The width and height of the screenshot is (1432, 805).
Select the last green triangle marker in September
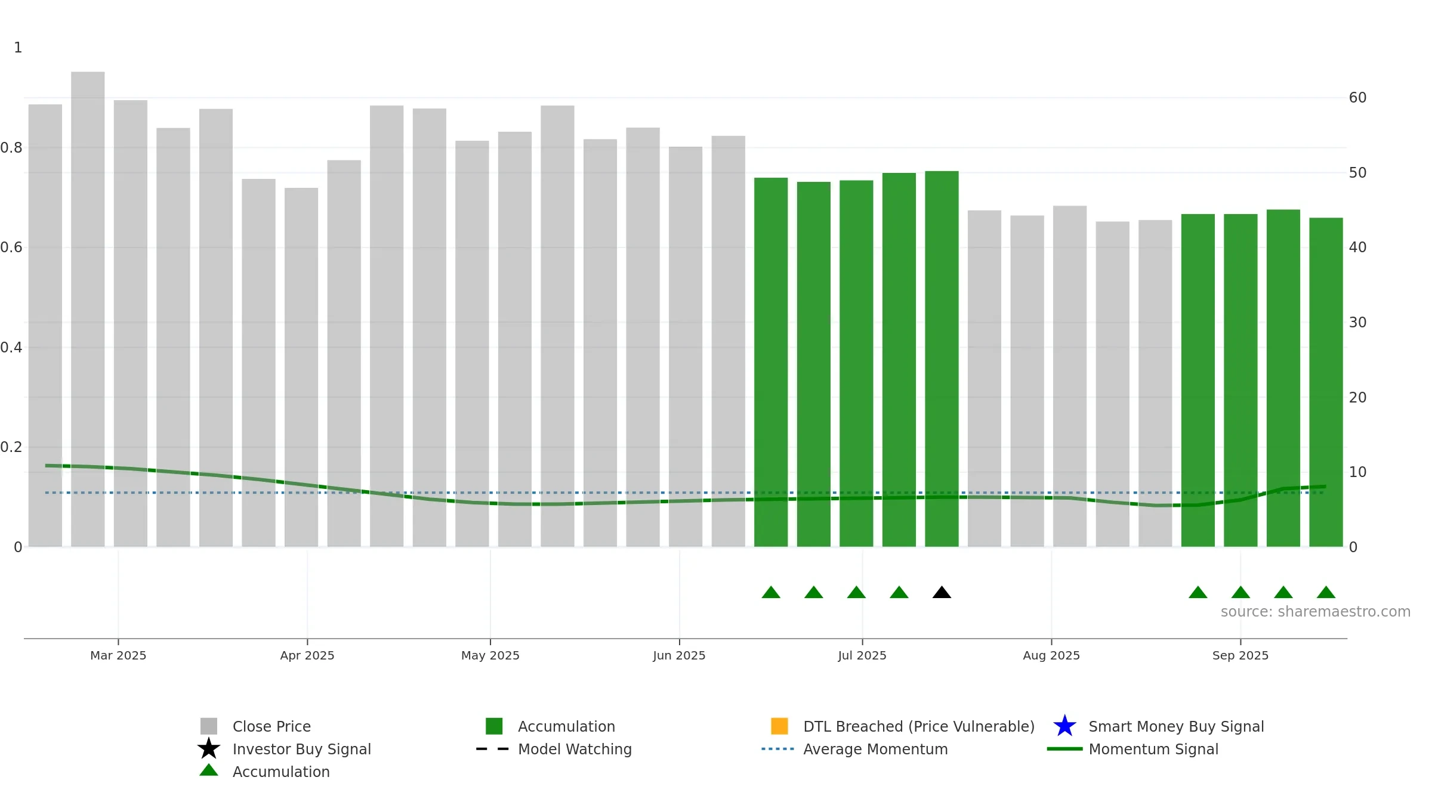tap(1326, 592)
